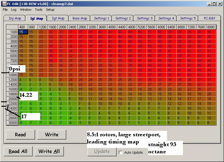Open the Setup menu
224x162 pixels.
(x=50, y=10)
